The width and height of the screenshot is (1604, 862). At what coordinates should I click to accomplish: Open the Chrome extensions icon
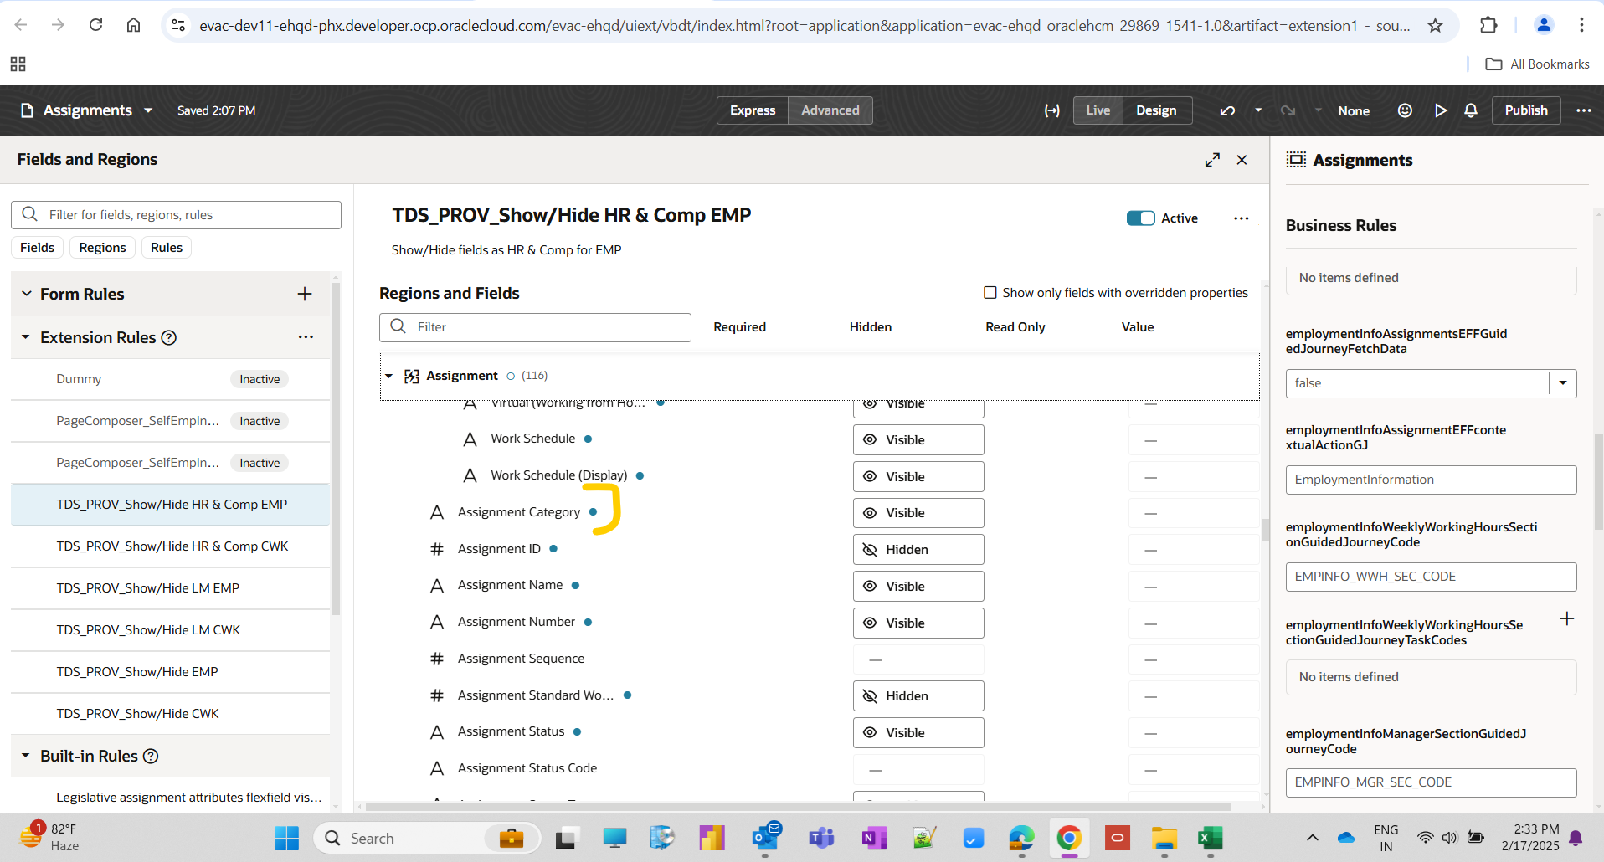point(1488,25)
